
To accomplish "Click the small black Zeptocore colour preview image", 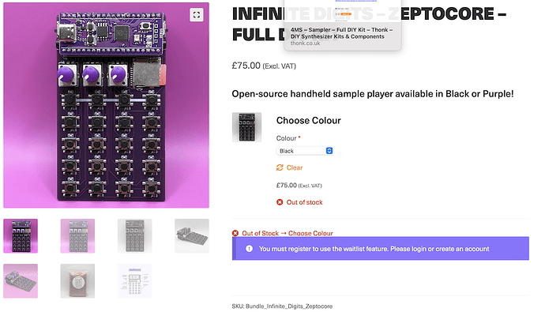I will (246, 127).
